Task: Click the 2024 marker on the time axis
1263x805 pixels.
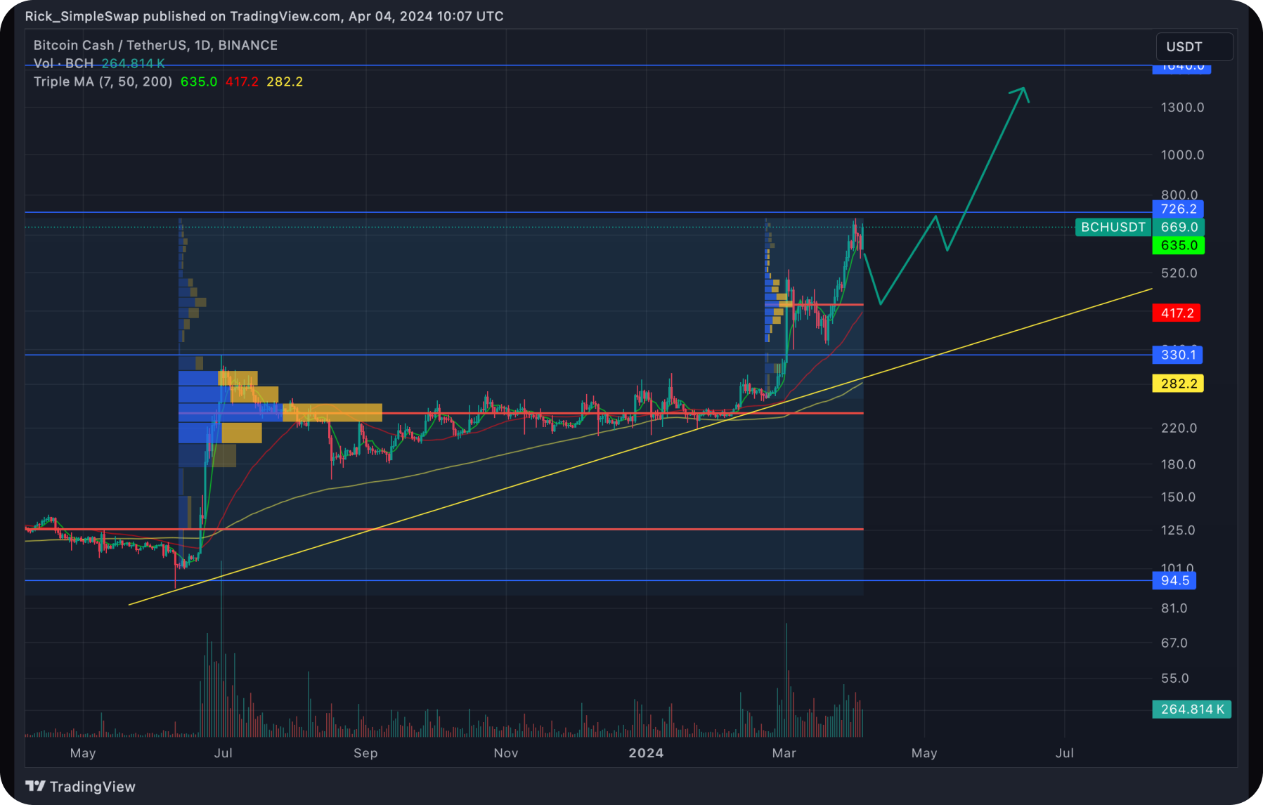Action: click(648, 752)
